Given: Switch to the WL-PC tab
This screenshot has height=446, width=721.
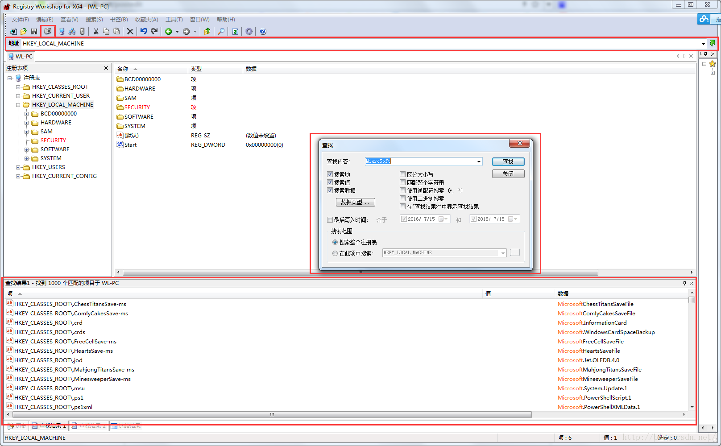Looking at the screenshot, I should point(20,57).
